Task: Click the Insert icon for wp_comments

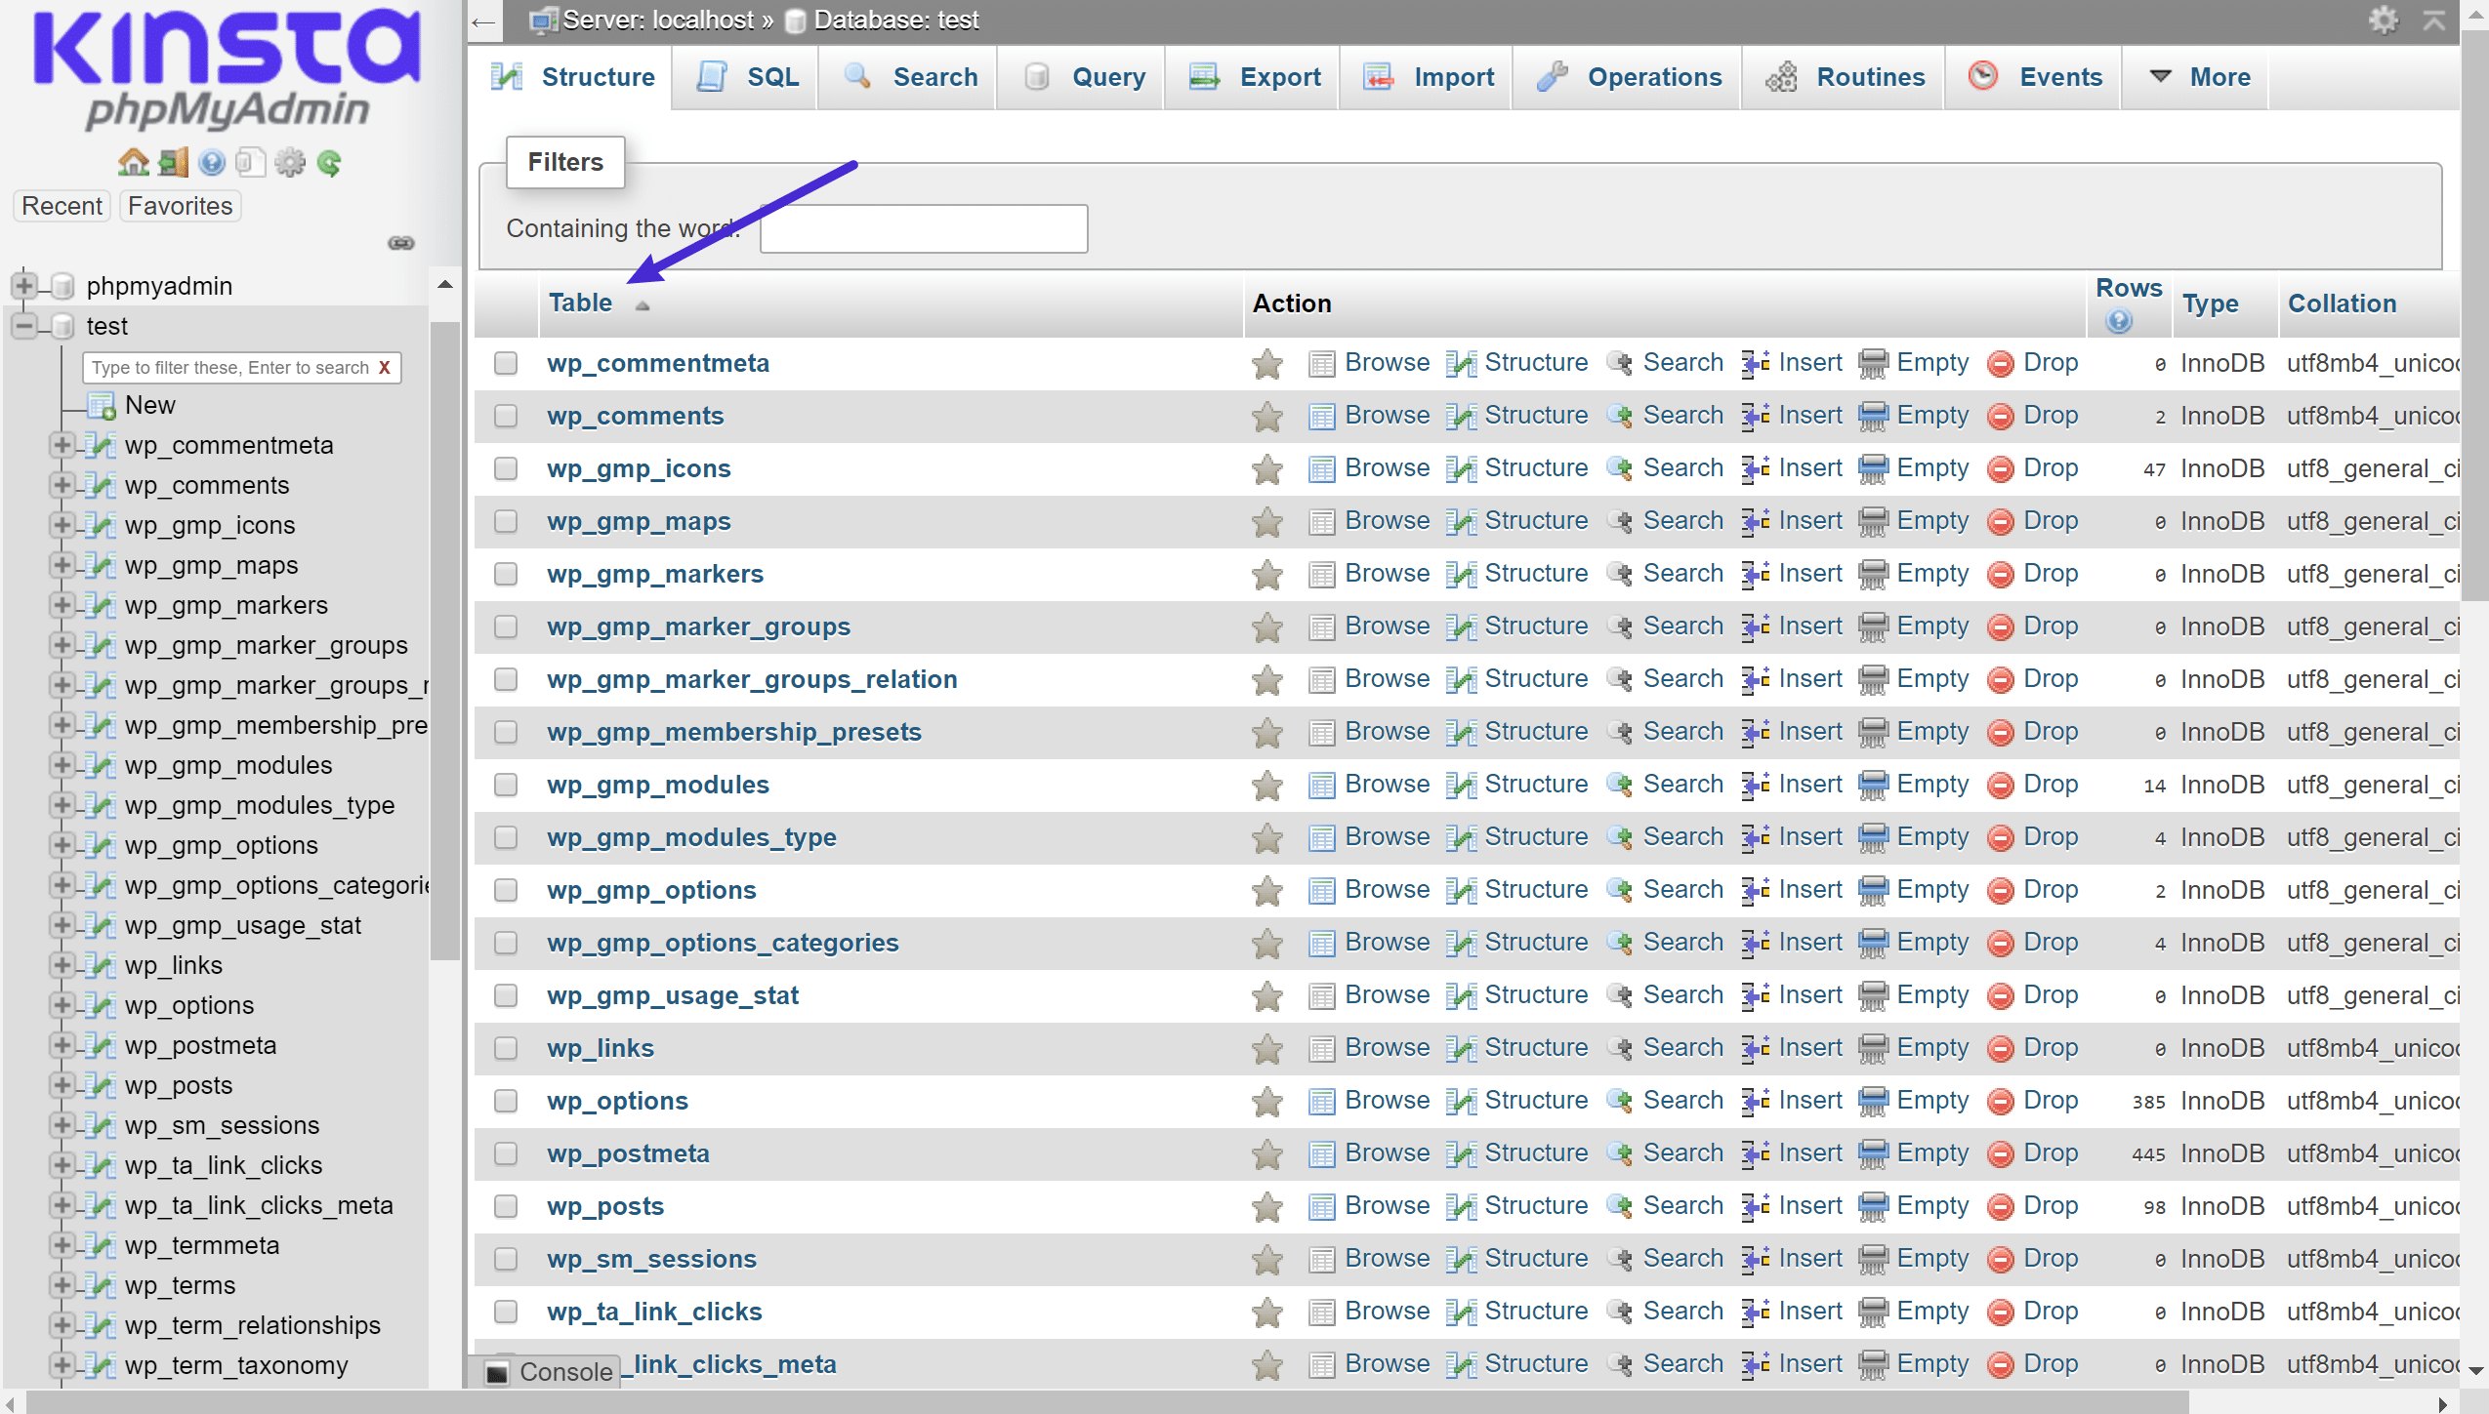Action: pos(1754,415)
